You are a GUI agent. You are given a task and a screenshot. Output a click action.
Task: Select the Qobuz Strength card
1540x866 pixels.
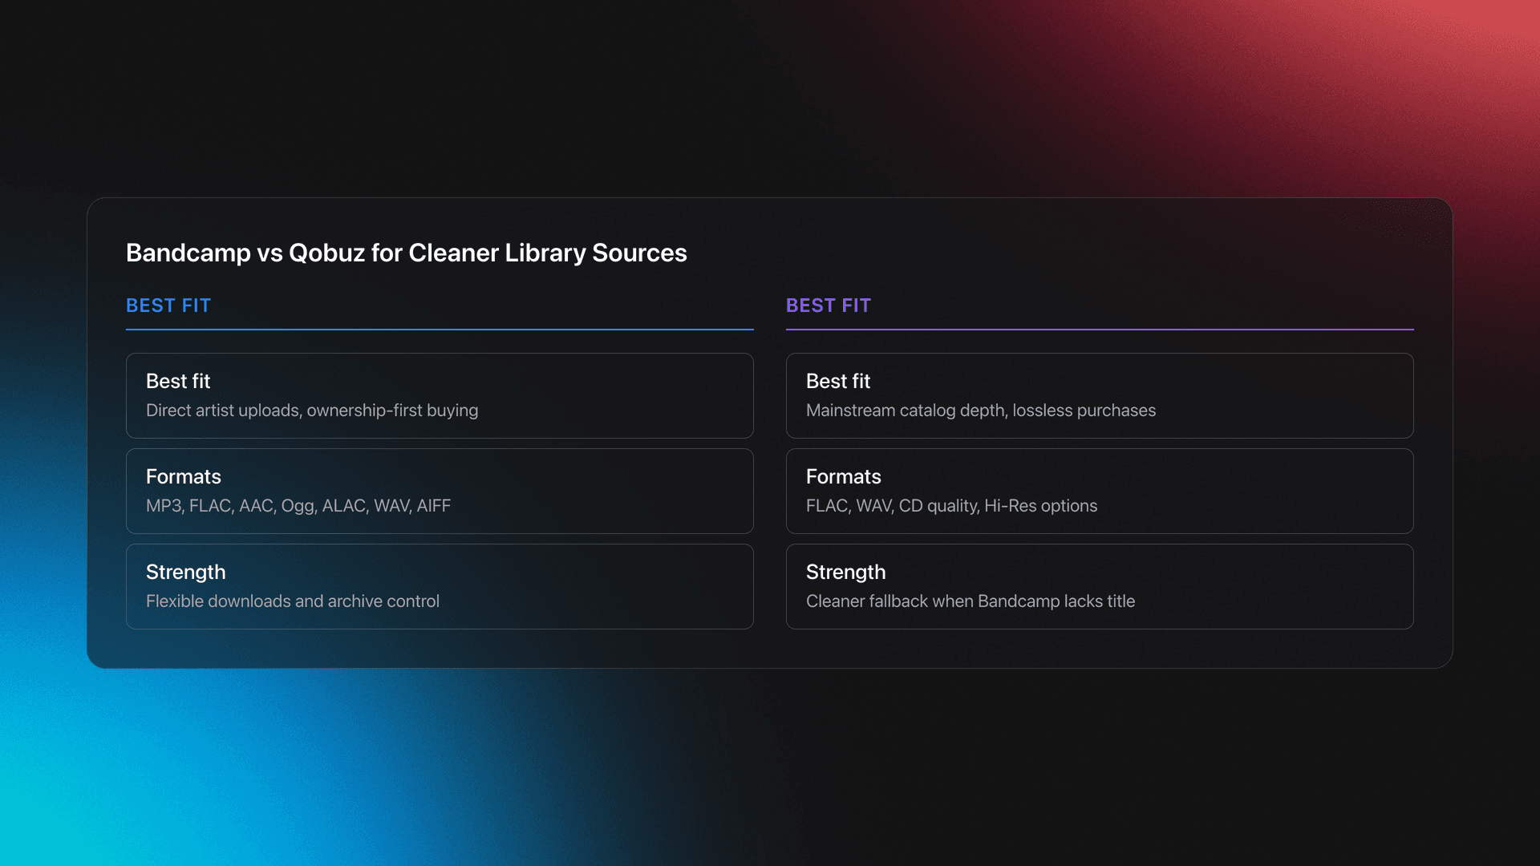(1100, 585)
